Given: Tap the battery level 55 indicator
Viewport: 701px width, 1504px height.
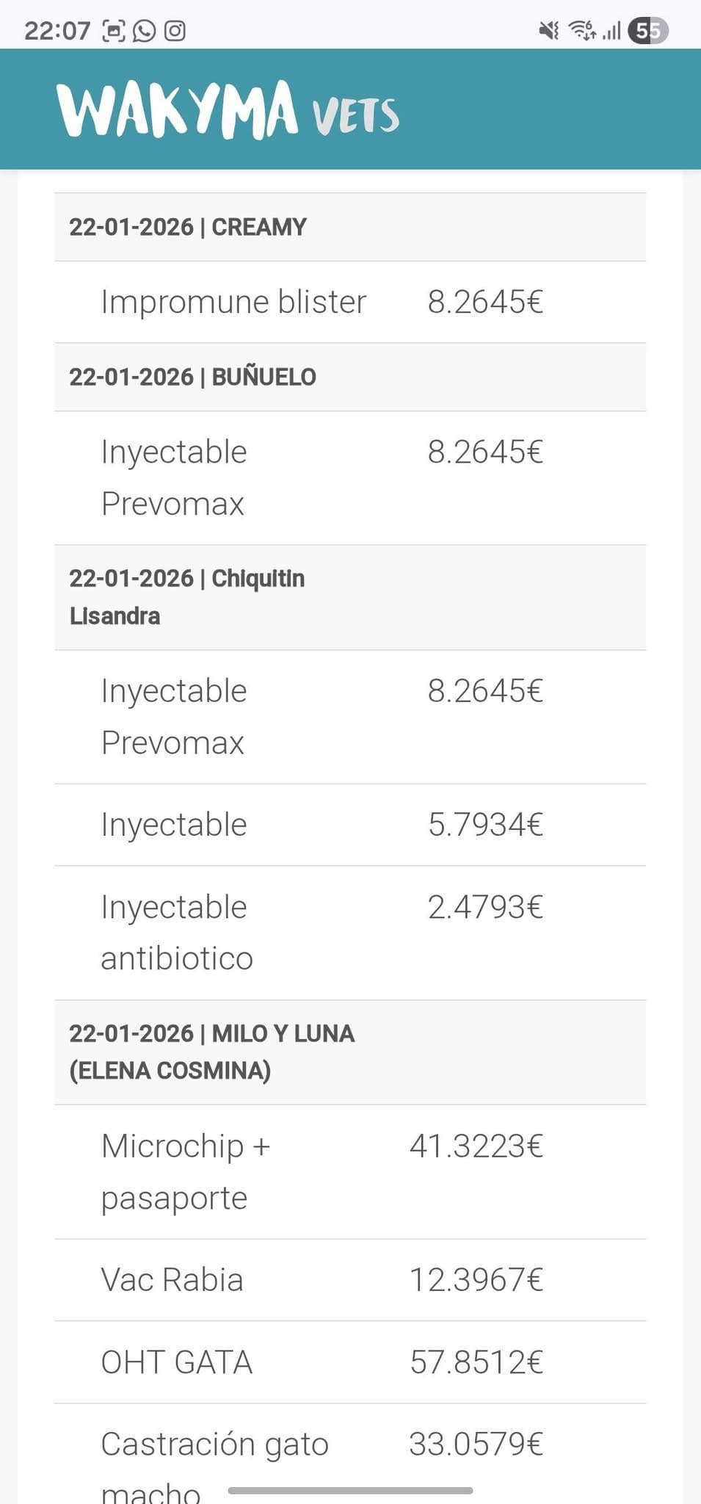Looking at the screenshot, I should tap(647, 31).
